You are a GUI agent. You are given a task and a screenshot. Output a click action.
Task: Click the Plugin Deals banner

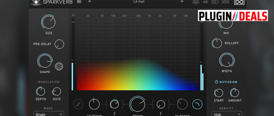[x=233, y=16]
